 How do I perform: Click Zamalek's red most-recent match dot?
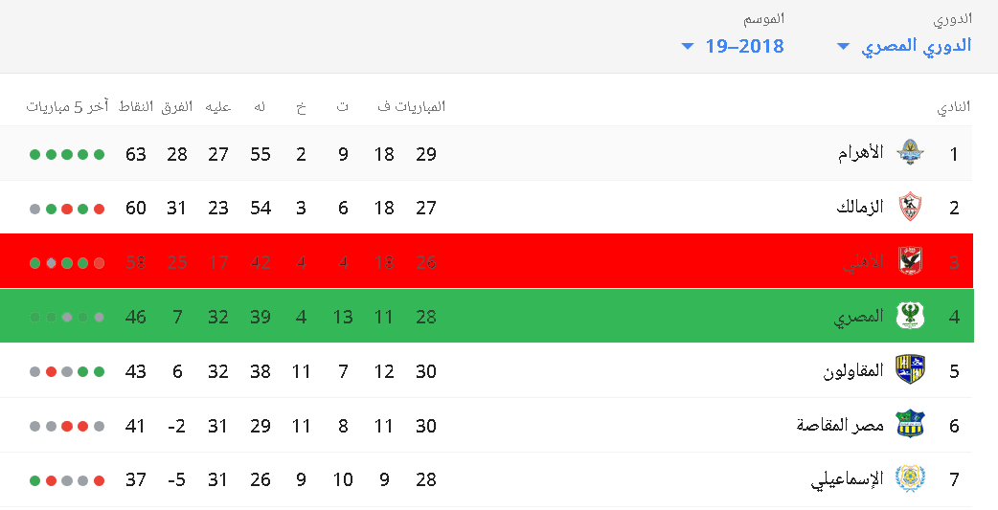tap(99, 209)
